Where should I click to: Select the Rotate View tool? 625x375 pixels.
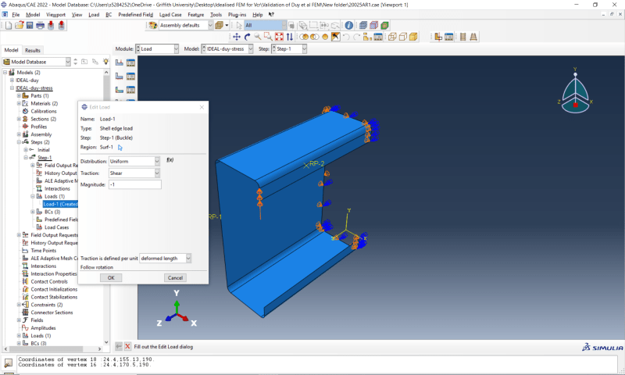click(247, 37)
